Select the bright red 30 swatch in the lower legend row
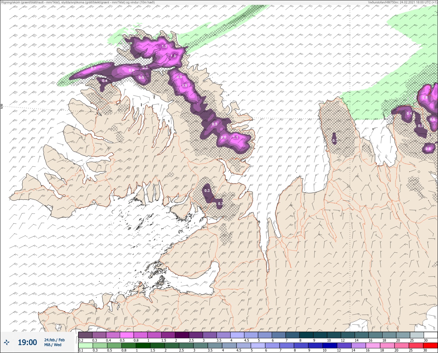Screen dimensions: 438x353 click(x=430, y=345)
